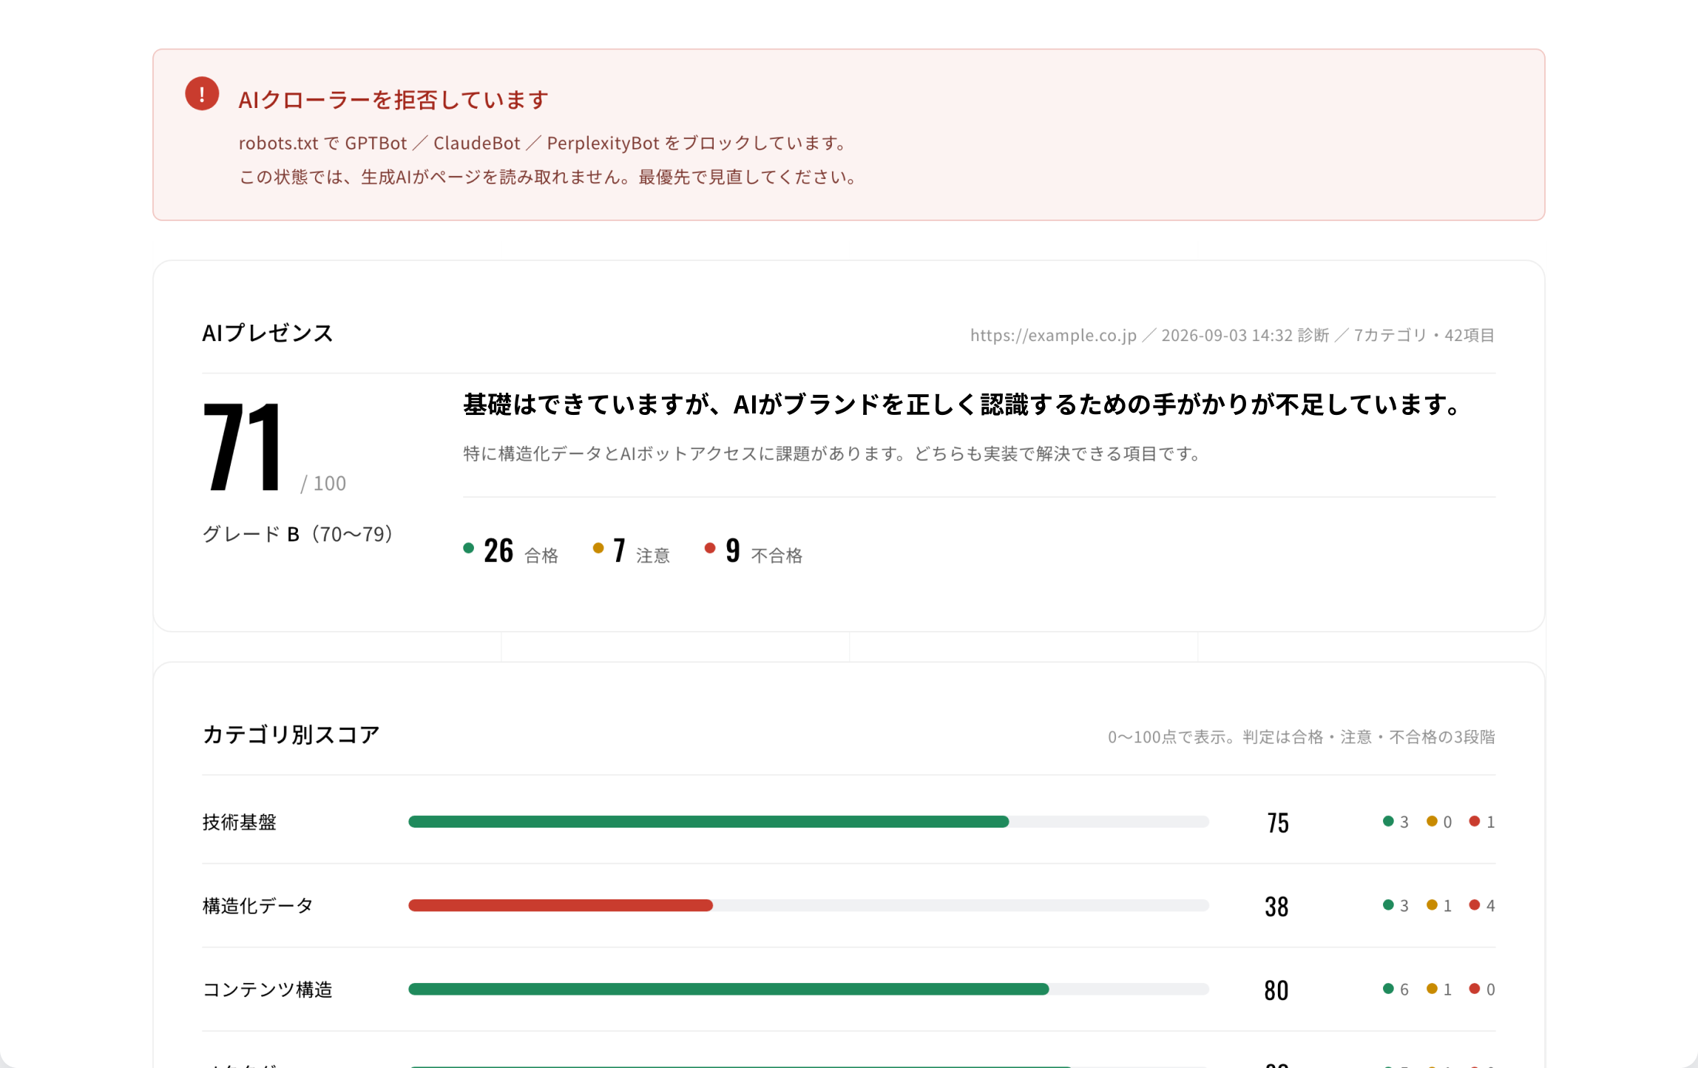This screenshot has width=1698, height=1068.
Task: Click the 'AIプレゼンス' section heading
Action: (268, 333)
